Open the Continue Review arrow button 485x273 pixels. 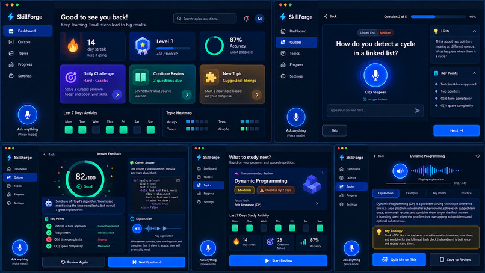coord(187,94)
